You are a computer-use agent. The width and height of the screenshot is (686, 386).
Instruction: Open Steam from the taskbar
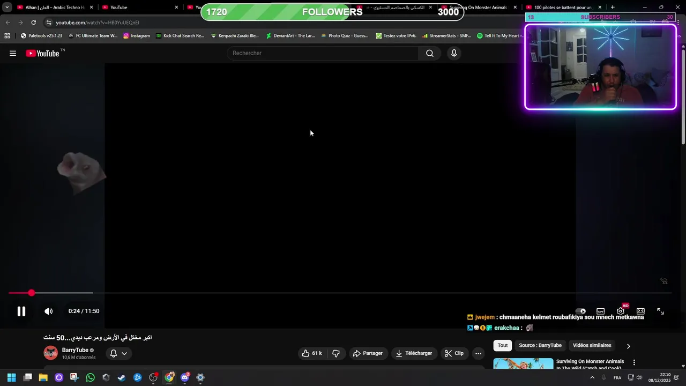coord(122,377)
